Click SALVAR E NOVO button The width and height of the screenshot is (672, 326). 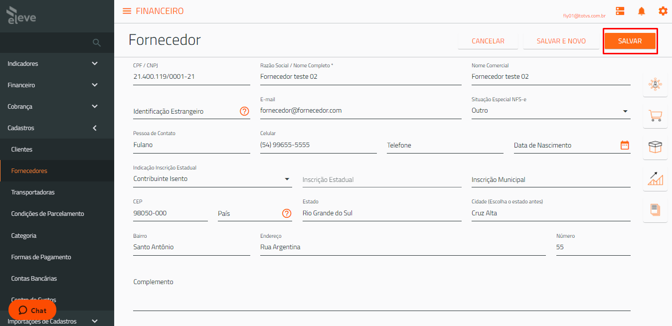click(x=561, y=41)
